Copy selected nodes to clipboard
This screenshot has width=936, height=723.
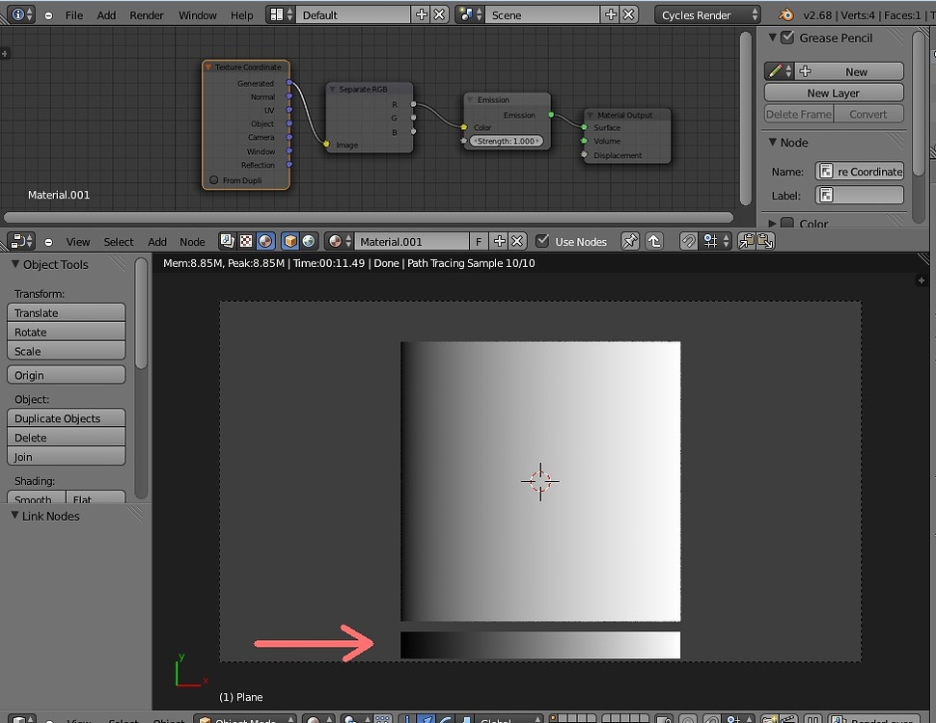point(747,241)
